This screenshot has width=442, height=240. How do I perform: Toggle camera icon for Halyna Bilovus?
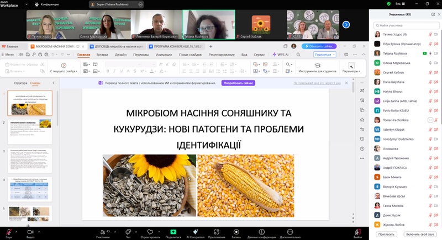pyautogui.click(x=436, y=92)
